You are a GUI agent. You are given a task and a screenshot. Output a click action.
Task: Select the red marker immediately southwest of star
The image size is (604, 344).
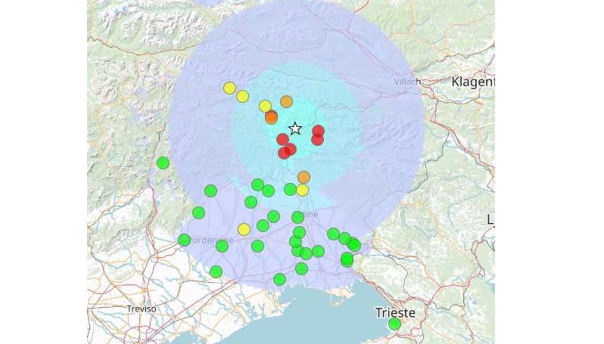click(x=282, y=139)
